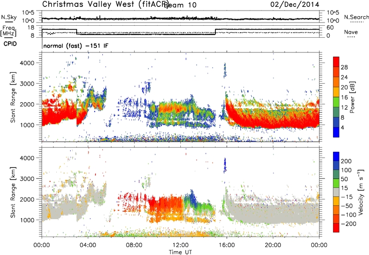Click the "Slant Range [km]" label of velocity panel
This screenshot has width=369, height=255.
point(13,192)
